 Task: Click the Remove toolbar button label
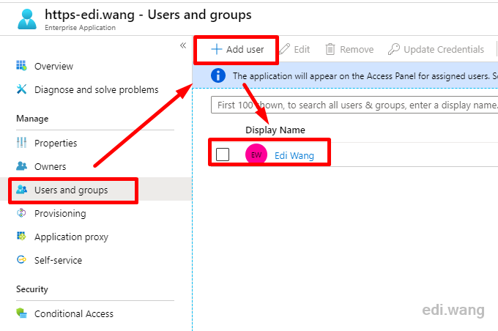(357, 50)
